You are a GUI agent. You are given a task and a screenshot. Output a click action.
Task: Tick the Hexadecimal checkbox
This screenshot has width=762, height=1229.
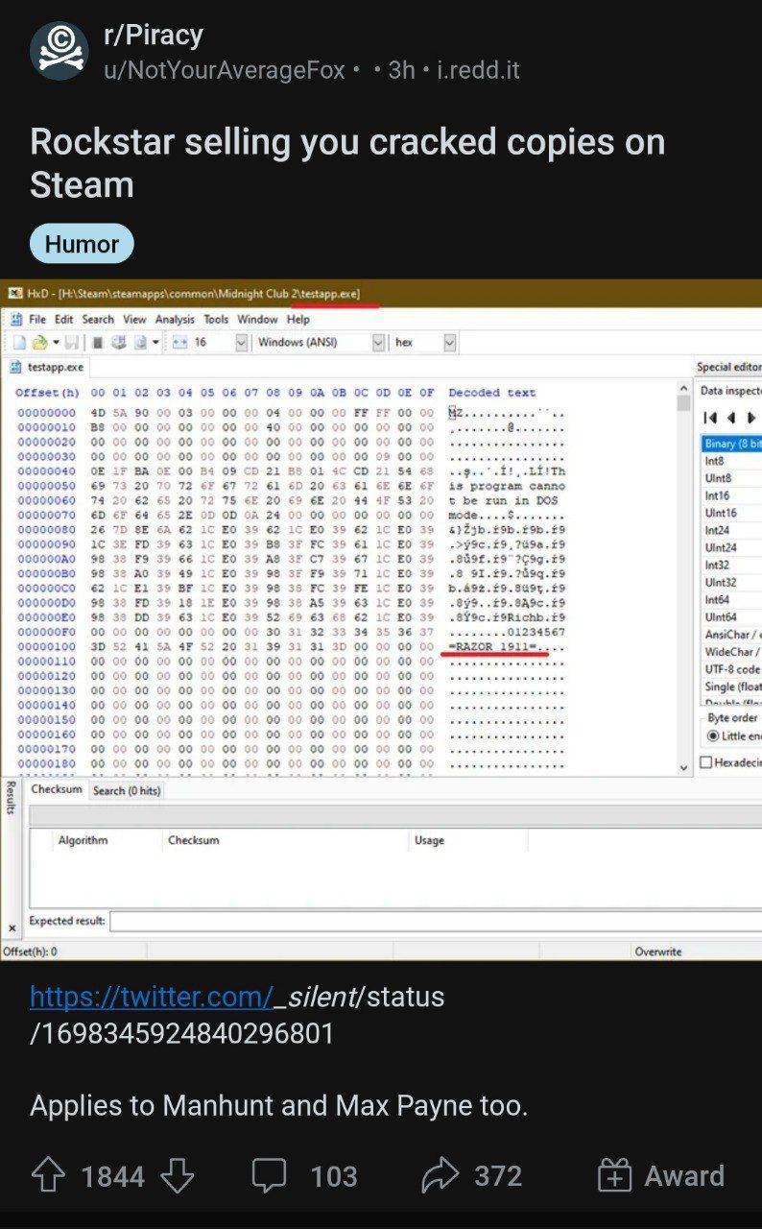pos(706,762)
